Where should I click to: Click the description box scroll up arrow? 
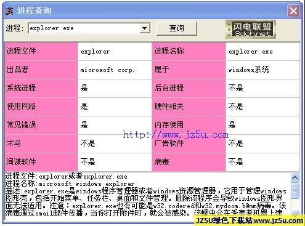295,177
